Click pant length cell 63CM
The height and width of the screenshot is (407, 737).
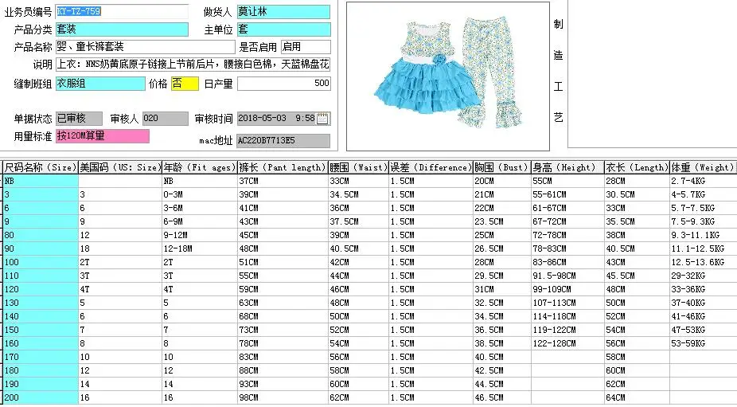pos(283,303)
